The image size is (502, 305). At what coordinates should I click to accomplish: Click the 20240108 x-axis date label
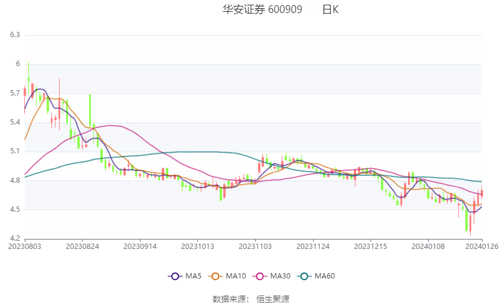pos(428,247)
